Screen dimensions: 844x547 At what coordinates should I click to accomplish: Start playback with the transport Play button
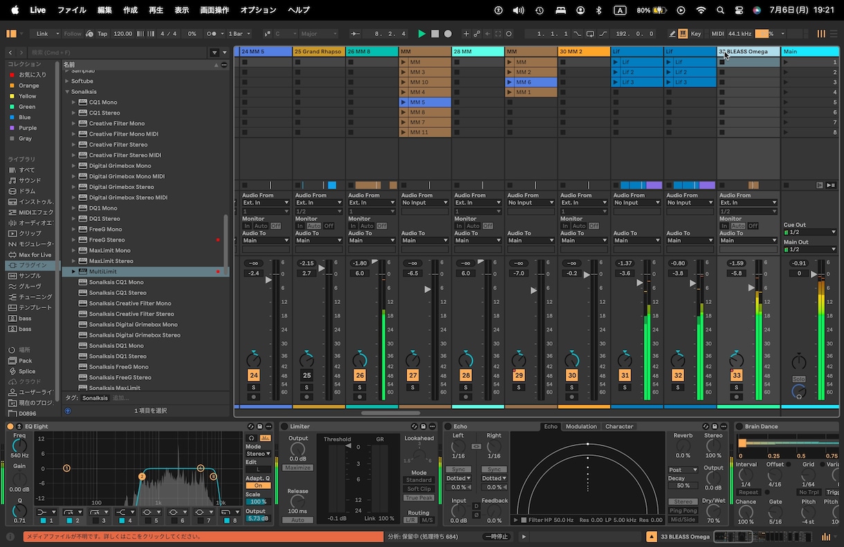422,34
